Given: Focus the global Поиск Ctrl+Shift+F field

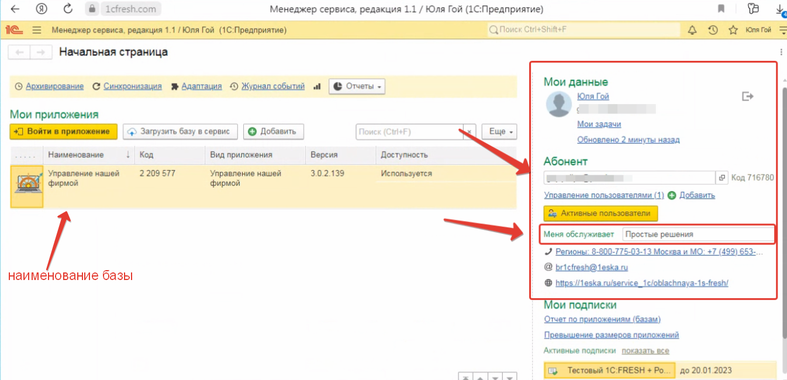Looking at the screenshot, I should coord(584,30).
